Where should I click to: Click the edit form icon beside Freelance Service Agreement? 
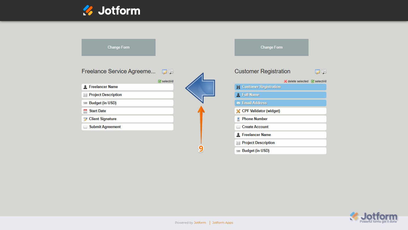(x=164, y=72)
